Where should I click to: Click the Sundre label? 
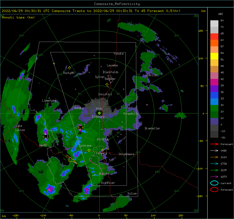pos(79,108)
